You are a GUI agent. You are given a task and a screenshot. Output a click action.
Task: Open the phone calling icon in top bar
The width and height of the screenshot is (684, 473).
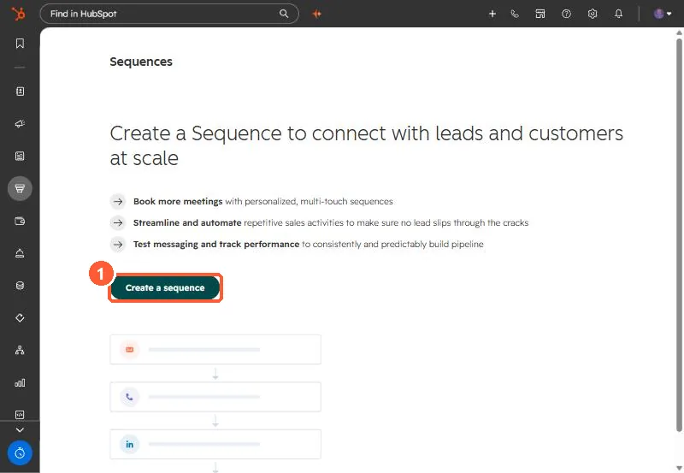tap(515, 14)
